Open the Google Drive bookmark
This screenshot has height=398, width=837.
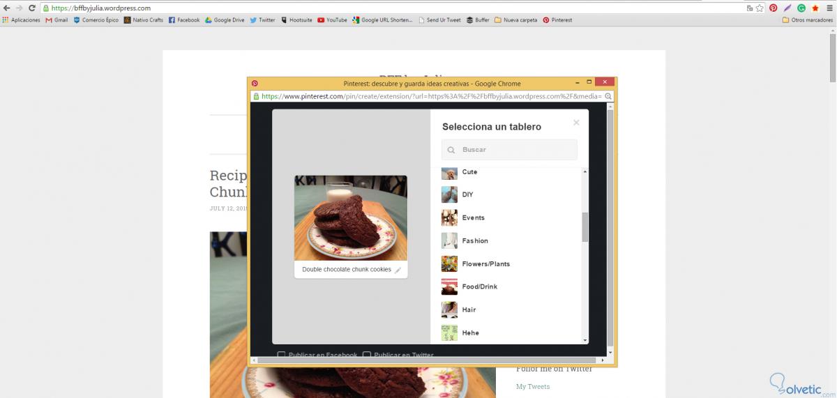[x=225, y=20]
